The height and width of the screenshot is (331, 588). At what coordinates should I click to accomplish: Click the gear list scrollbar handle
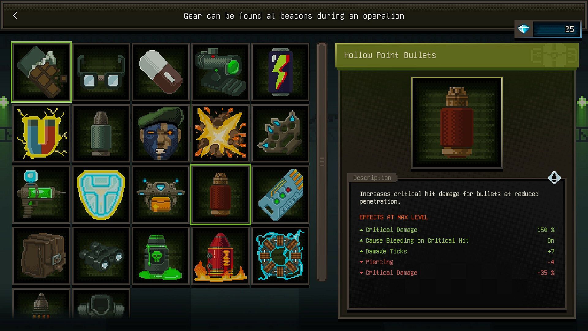(x=322, y=162)
